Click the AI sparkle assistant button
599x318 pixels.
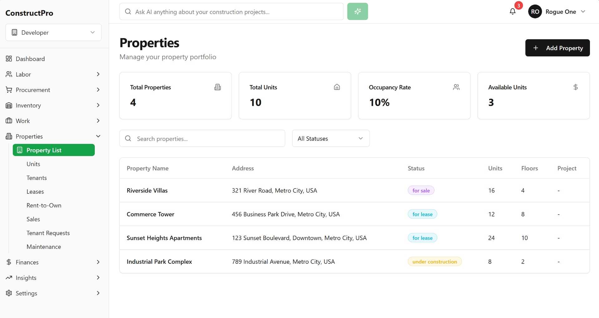[x=358, y=11]
